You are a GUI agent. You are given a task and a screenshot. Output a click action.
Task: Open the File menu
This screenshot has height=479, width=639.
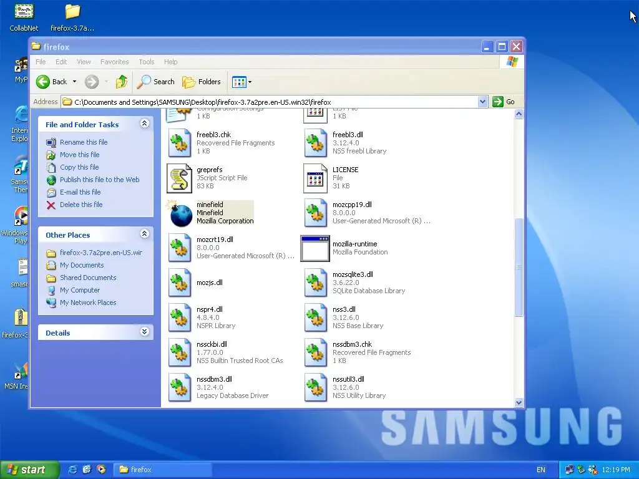click(41, 62)
